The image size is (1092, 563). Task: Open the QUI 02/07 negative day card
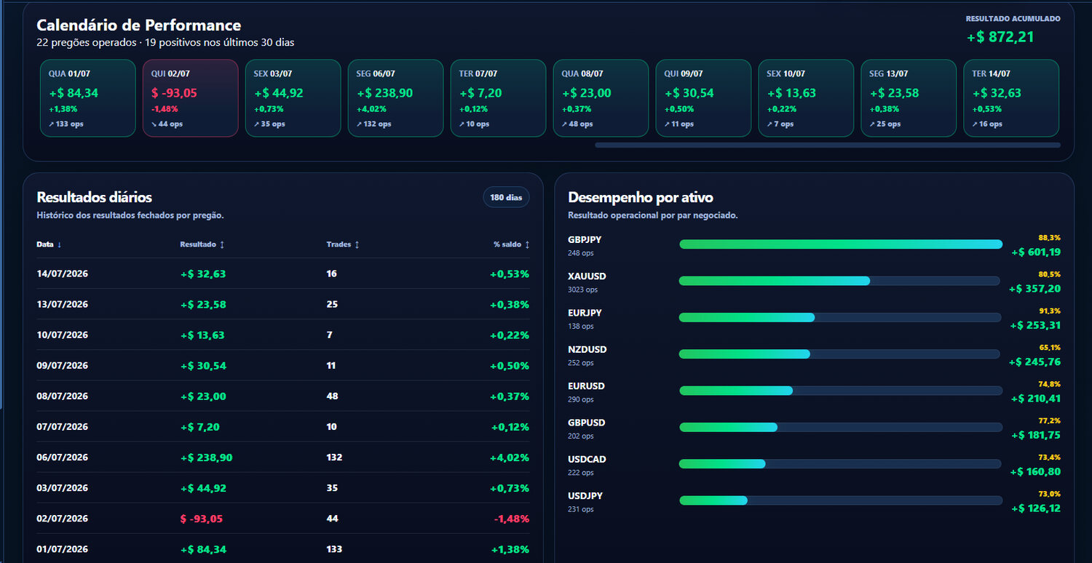coord(191,98)
